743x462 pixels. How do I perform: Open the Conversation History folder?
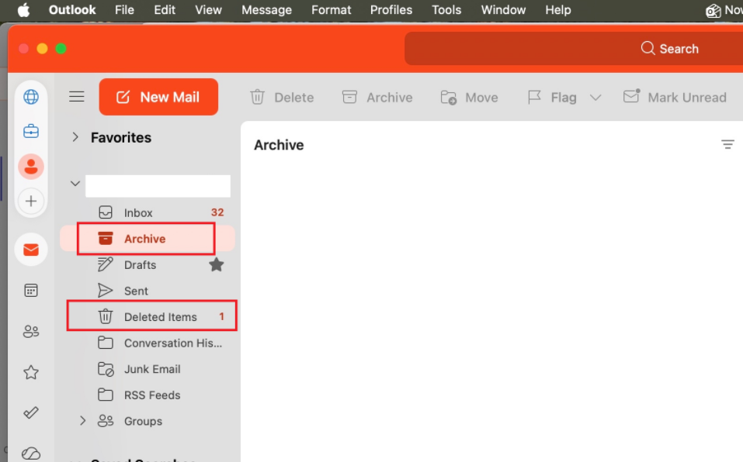(x=148, y=343)
